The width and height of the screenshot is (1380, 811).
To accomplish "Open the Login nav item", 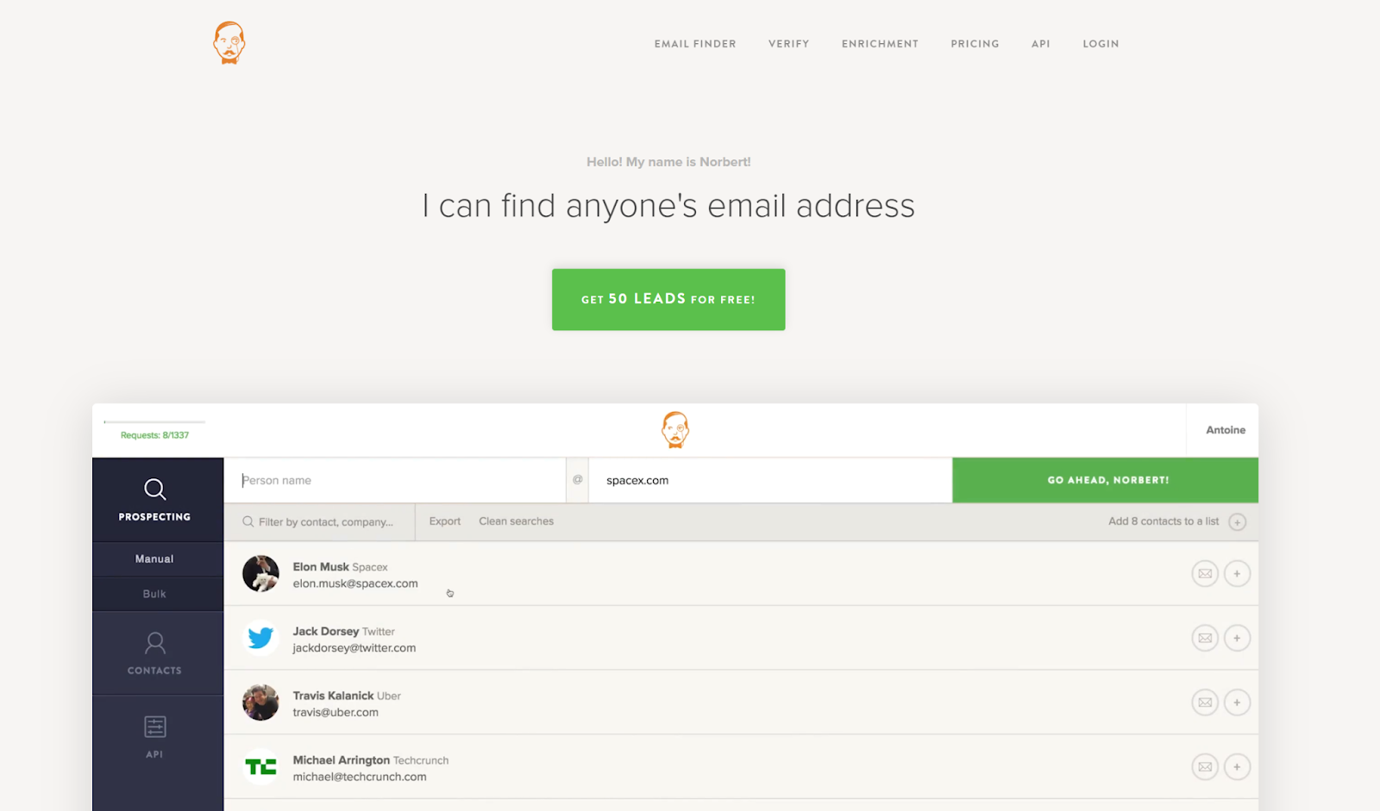I will [1101, 44].
